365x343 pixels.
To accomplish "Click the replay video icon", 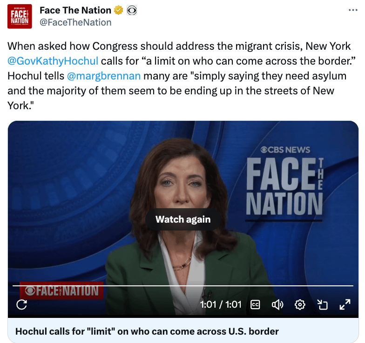I will click(21, 304).
